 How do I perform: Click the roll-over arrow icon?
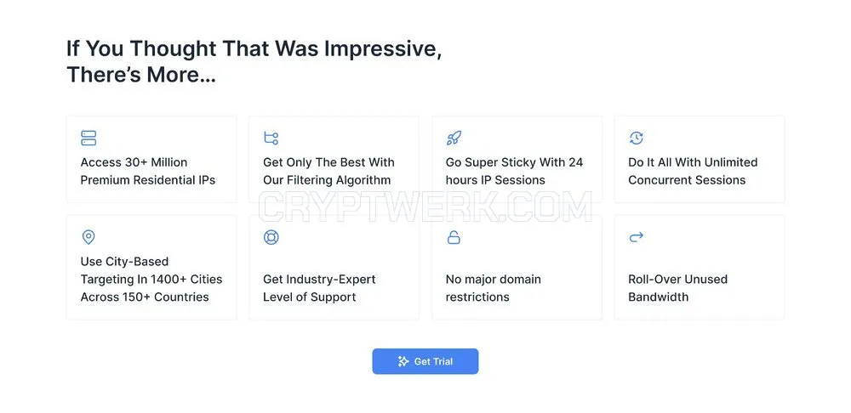(636, 236)
